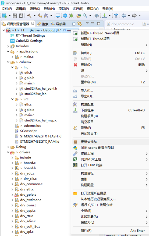The width and height of the screenshot is (149, 236).
Task: Collapse the drivers folder
Action: pyautogui.click(x=8, y=152)
